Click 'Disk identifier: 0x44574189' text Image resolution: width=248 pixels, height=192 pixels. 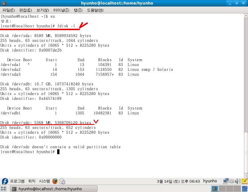pos(31,98)
